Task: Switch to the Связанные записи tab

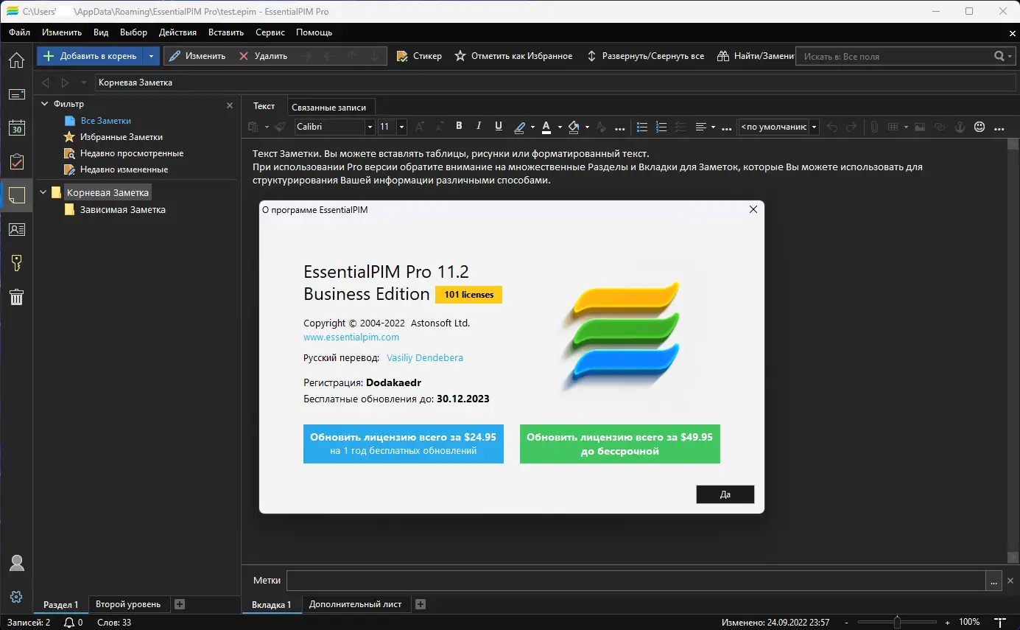Action: coord(328,107)
